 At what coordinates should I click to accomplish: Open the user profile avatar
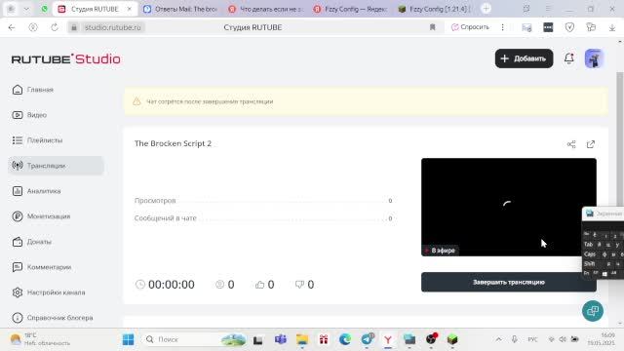(x=594, y=58)
